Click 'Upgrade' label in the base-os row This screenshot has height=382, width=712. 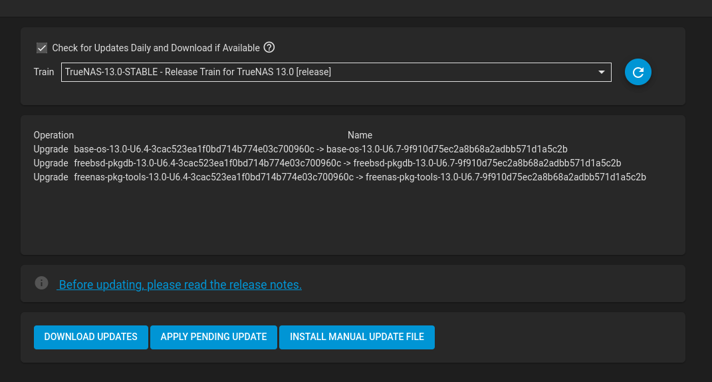point(51,149)
